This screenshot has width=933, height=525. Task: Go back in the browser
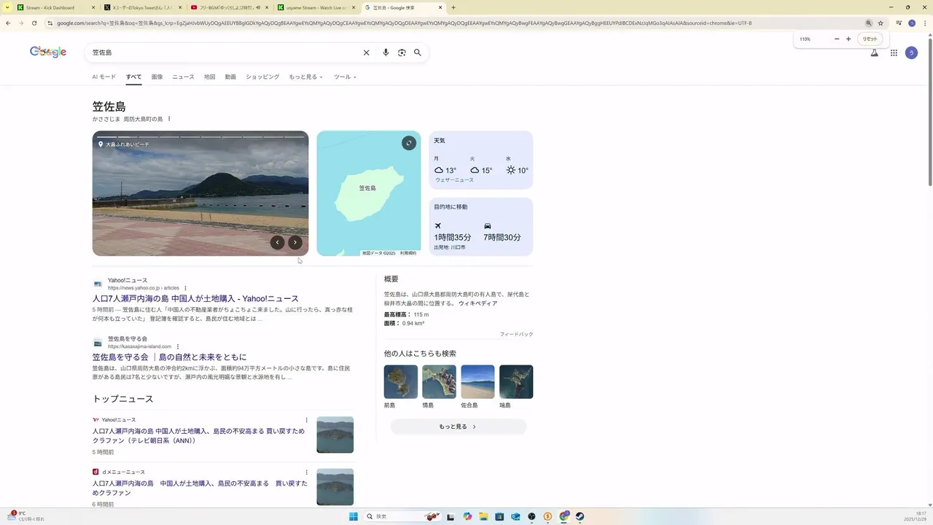click(8, 23)
